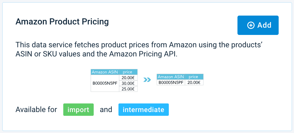Screen dimensions: 294x133
Task: Click the 30.00€ price cell
Action: point(128,83)
